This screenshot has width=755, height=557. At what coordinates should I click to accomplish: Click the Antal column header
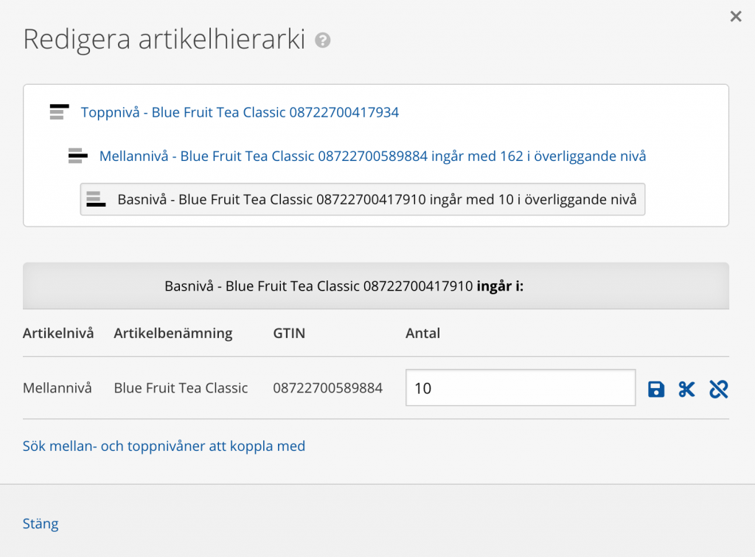coord(422,333)
